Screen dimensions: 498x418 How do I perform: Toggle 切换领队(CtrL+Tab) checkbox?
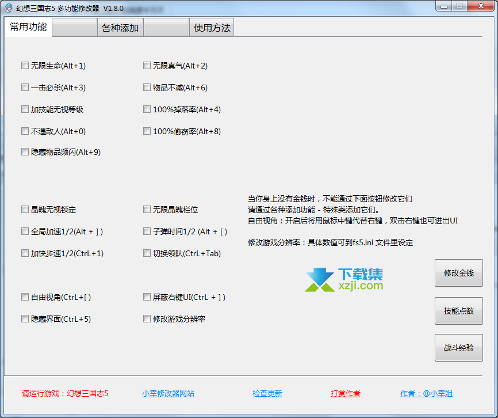[147, 253]
